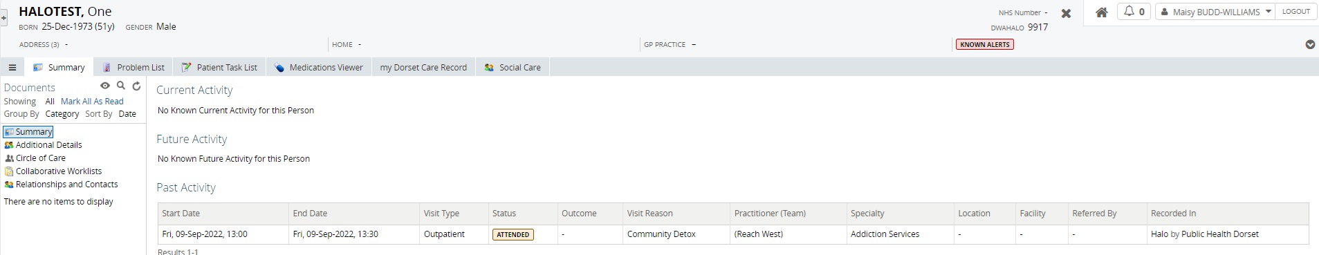This screenshot has width=1319, height=255.
Task: Switch to the Problem List tab
Action: (133, 67)
